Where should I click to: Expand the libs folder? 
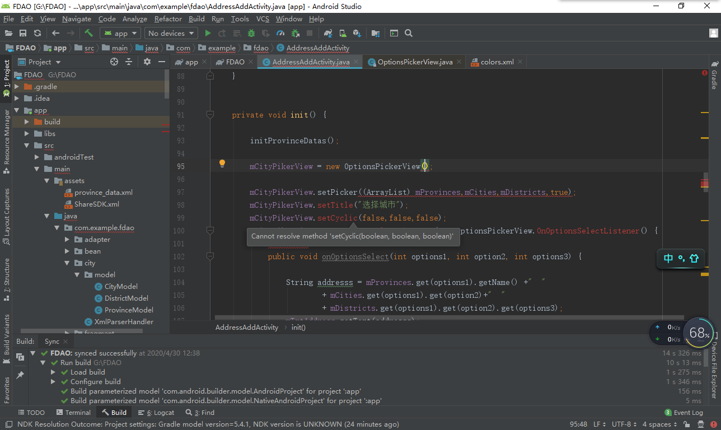27,134
